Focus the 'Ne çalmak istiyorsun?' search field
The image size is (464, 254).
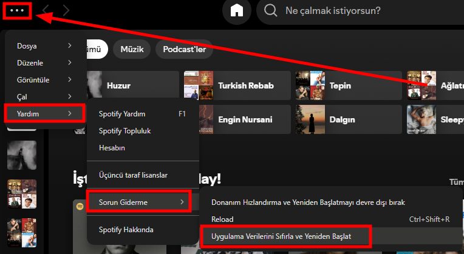tap(360, 11)
